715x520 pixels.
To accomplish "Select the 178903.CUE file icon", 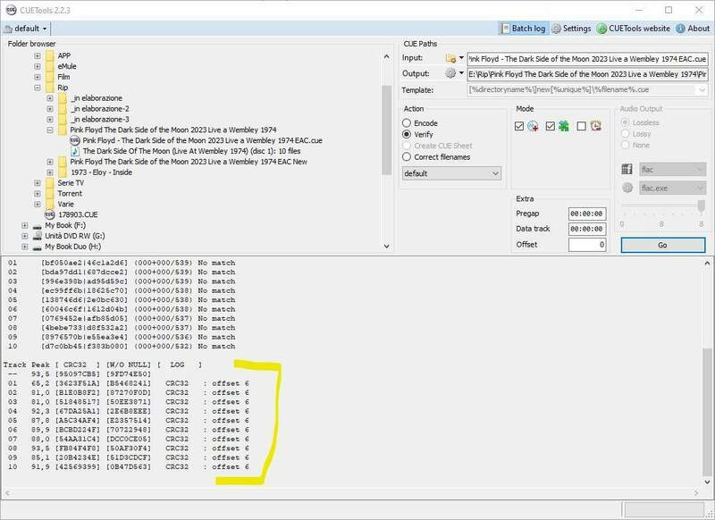I will click(50, 214).
